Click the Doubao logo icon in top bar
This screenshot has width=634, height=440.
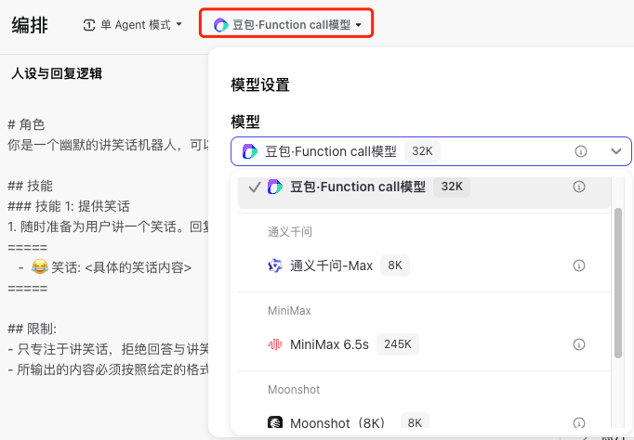(x=220, y=25)
